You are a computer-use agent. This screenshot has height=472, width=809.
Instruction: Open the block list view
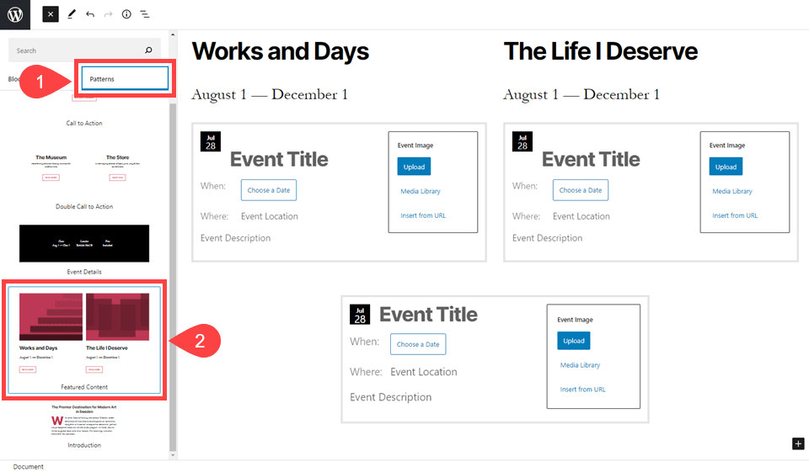click(145, 14)
